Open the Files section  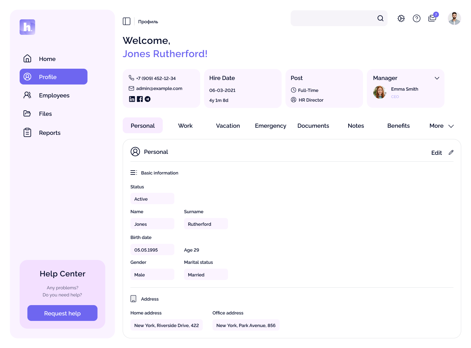[45, 114]
